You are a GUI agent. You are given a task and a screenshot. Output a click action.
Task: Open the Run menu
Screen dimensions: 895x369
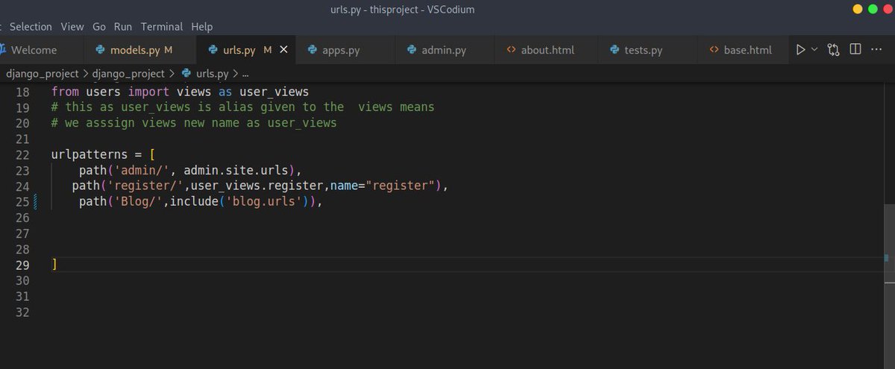pyautogui.click(x=123, y=26)
